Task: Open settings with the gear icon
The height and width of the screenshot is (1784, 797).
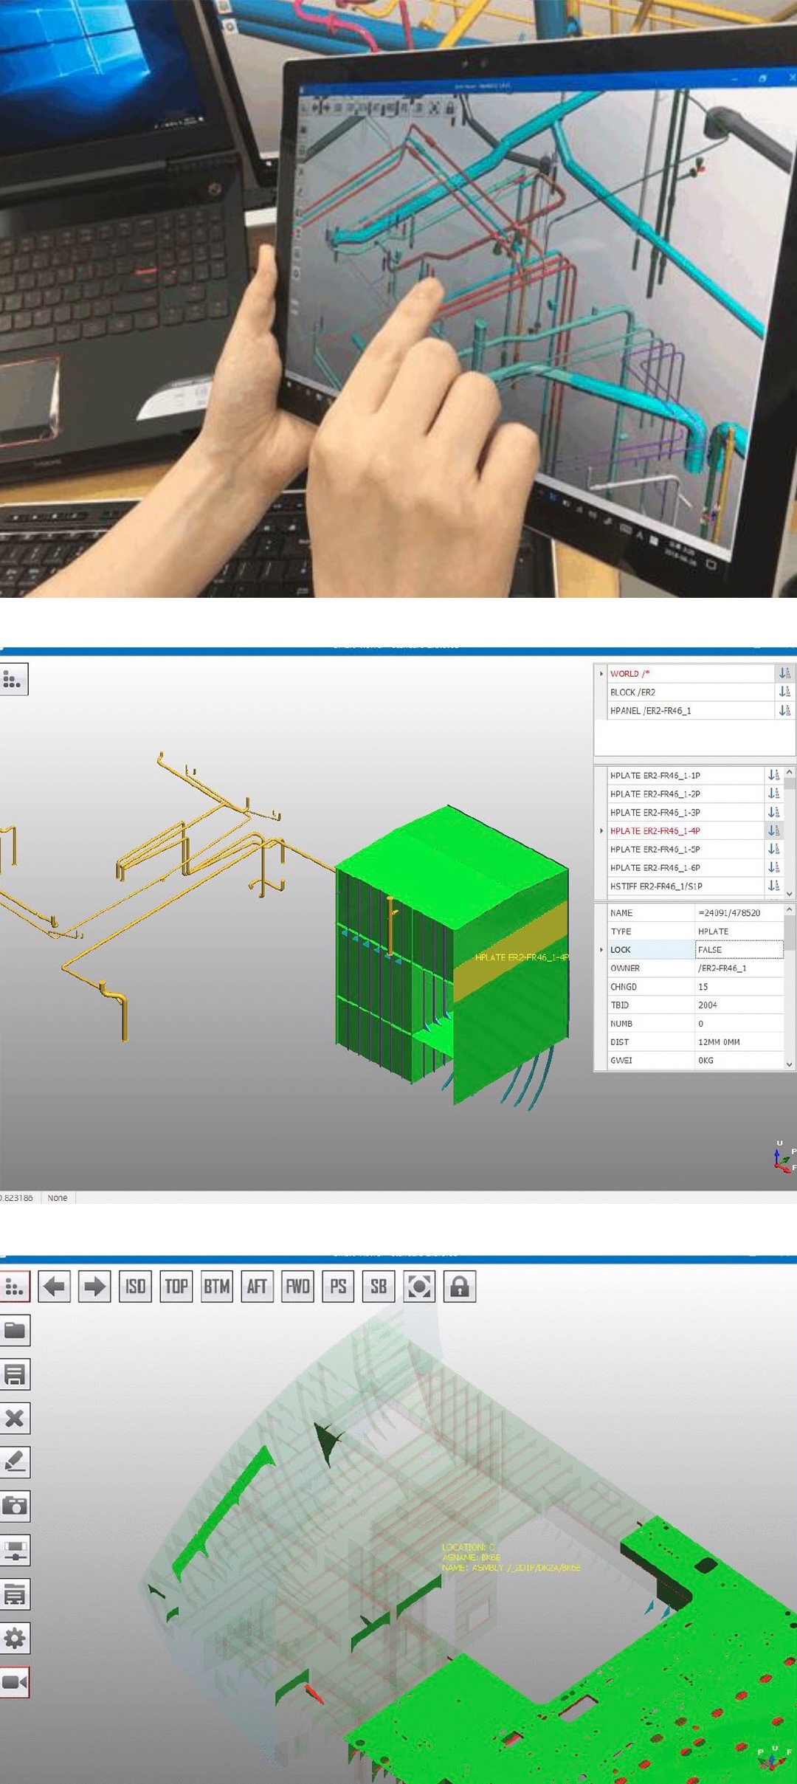Action: pos(15,1638)
